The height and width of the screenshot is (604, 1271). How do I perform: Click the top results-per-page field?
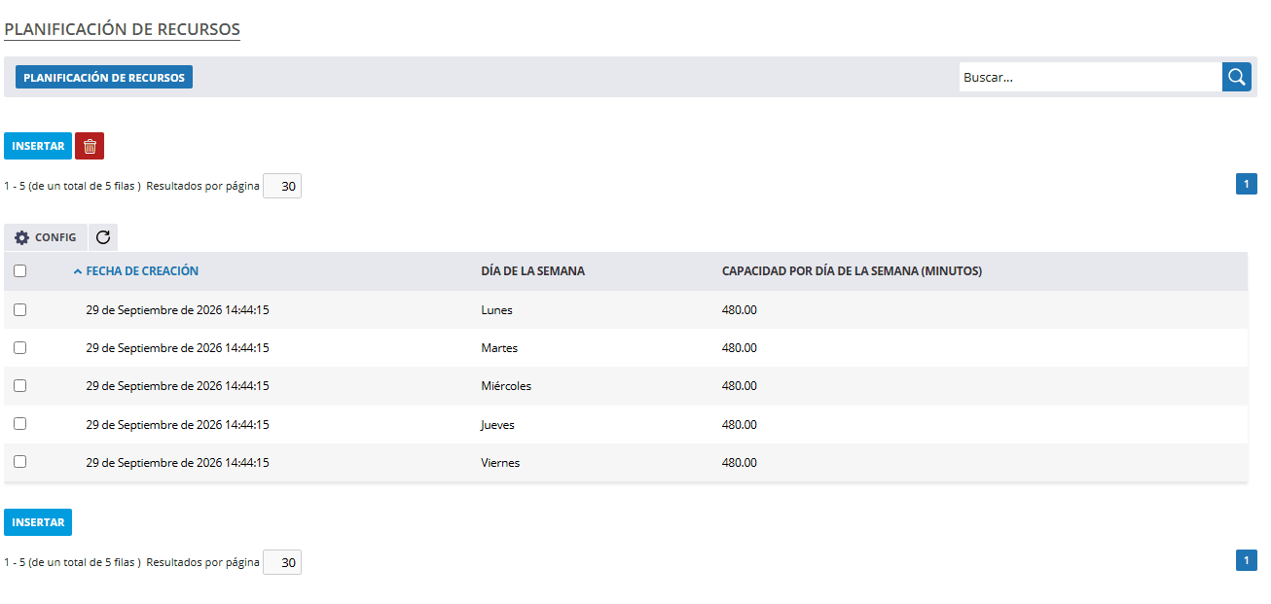pyautogui.click(x=282, y=186)
